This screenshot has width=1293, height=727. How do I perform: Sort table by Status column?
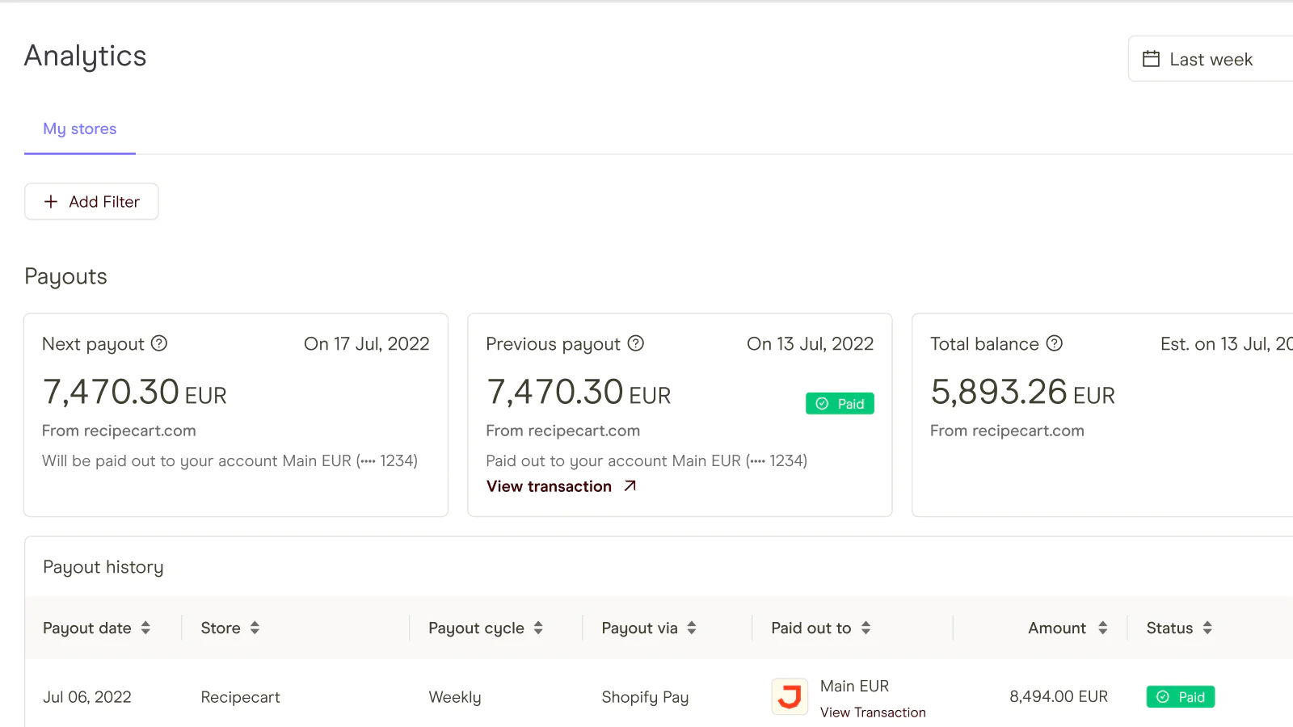[x=1207, y=628]
